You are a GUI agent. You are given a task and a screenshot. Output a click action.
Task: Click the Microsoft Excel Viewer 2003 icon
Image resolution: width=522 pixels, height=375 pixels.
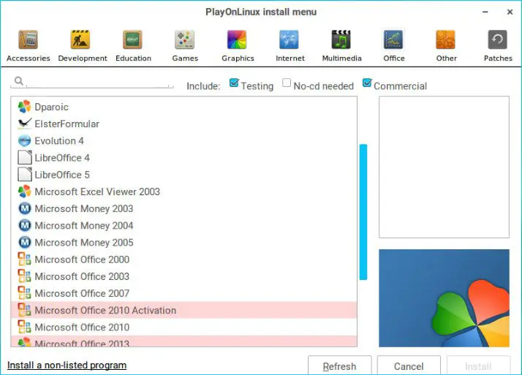(24, 192)
